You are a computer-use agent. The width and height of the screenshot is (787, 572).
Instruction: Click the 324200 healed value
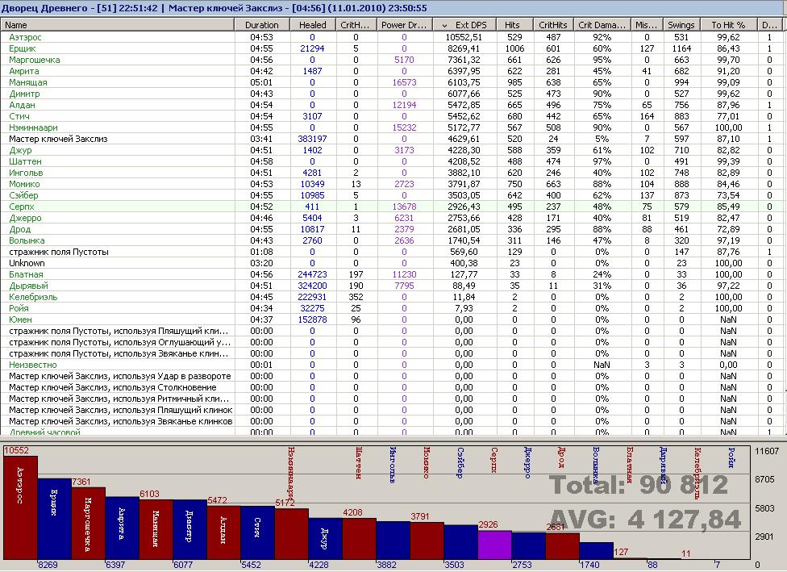[312, 286]
